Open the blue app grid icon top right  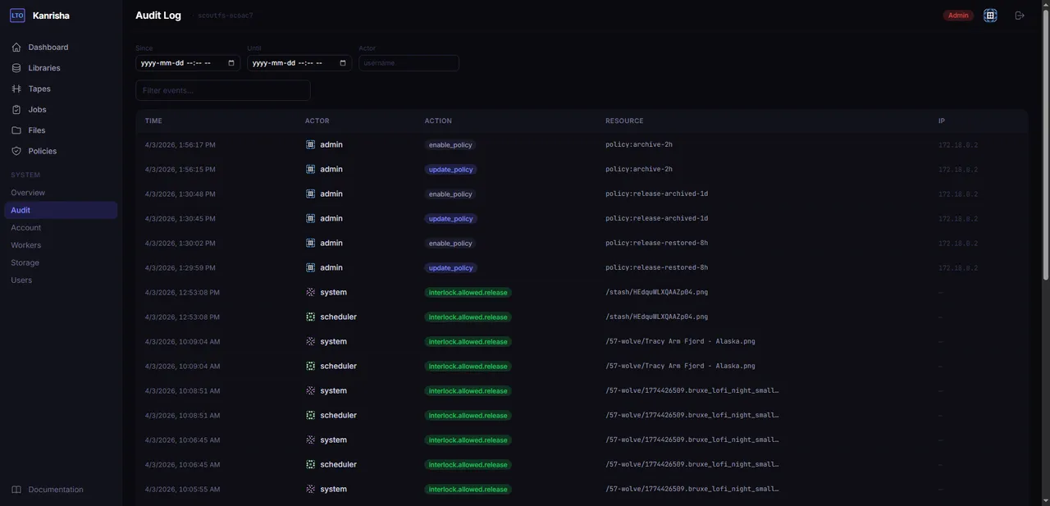990,15
